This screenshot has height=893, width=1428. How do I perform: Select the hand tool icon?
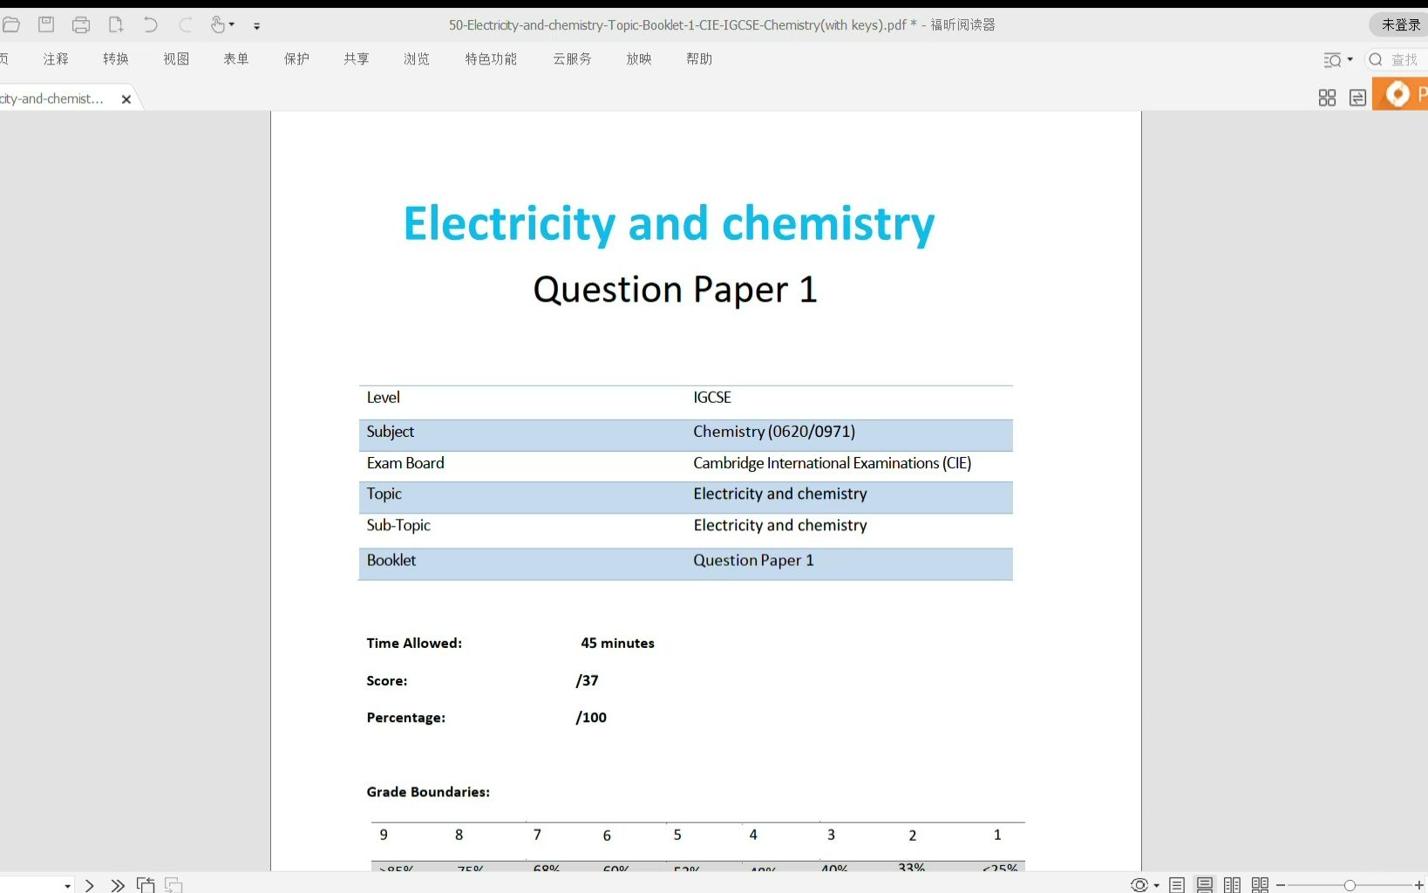[x=217, y=24]
